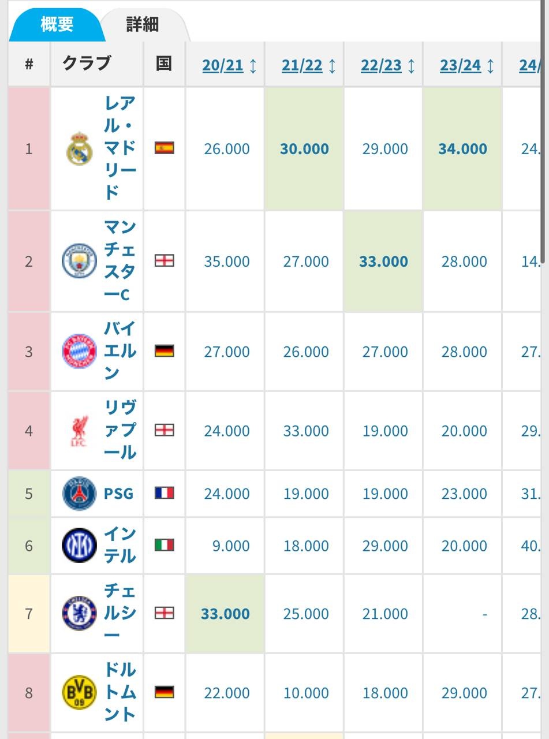Click the Italy flag in the Inter row
This screenshot has height=739, width=549.
pos(165,545)
